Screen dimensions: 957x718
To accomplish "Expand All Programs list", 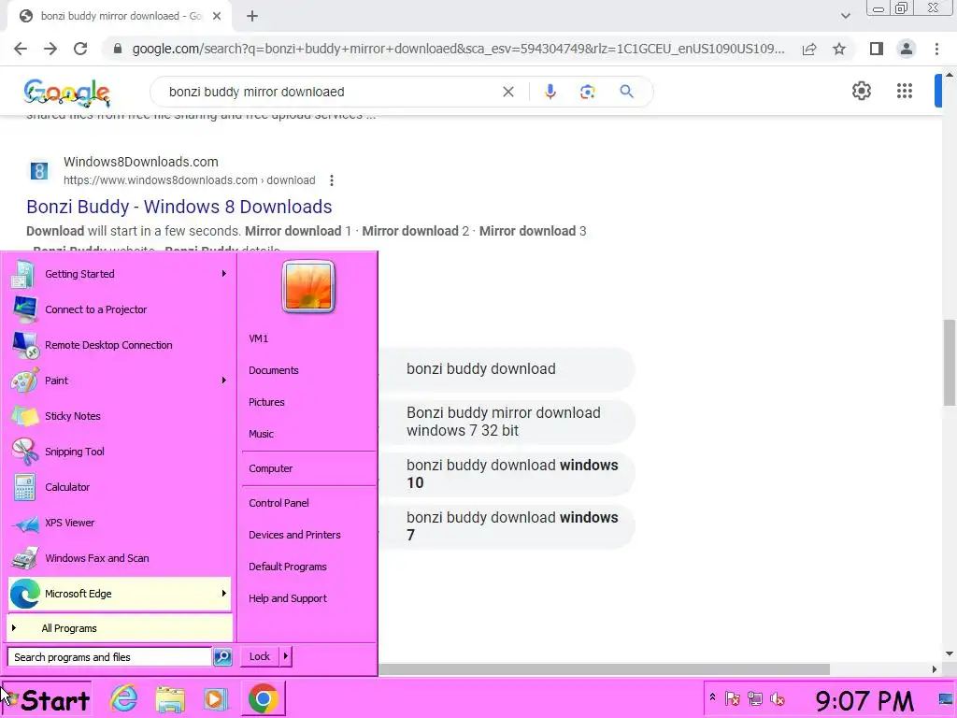I will (120, 628).
